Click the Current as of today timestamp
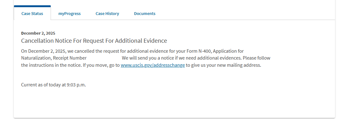 click(53, 85)
